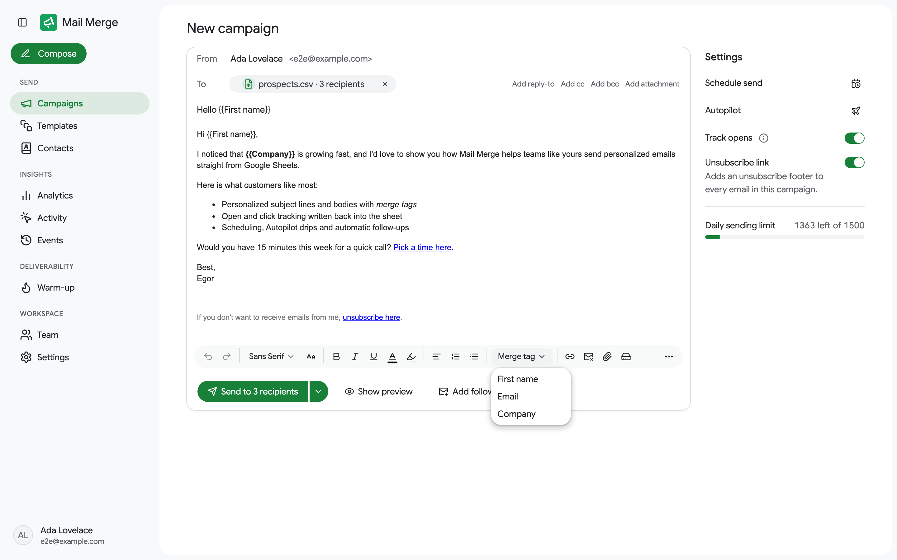Open the Sans Serif font dropdown

271,356
